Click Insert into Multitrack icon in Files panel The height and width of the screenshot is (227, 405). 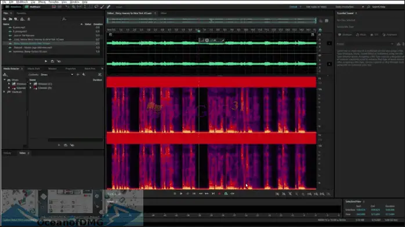click(22, 19)
